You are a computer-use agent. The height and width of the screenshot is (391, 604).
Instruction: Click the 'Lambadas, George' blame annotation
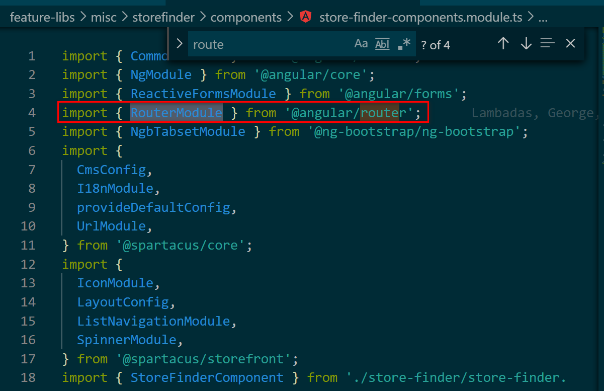(536, 113)
